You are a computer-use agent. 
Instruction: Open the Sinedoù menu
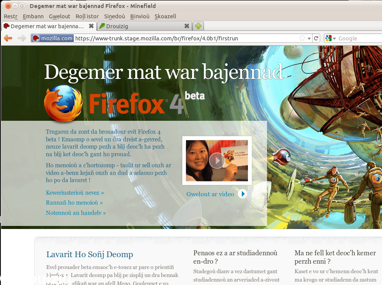[x=115, y=16]
